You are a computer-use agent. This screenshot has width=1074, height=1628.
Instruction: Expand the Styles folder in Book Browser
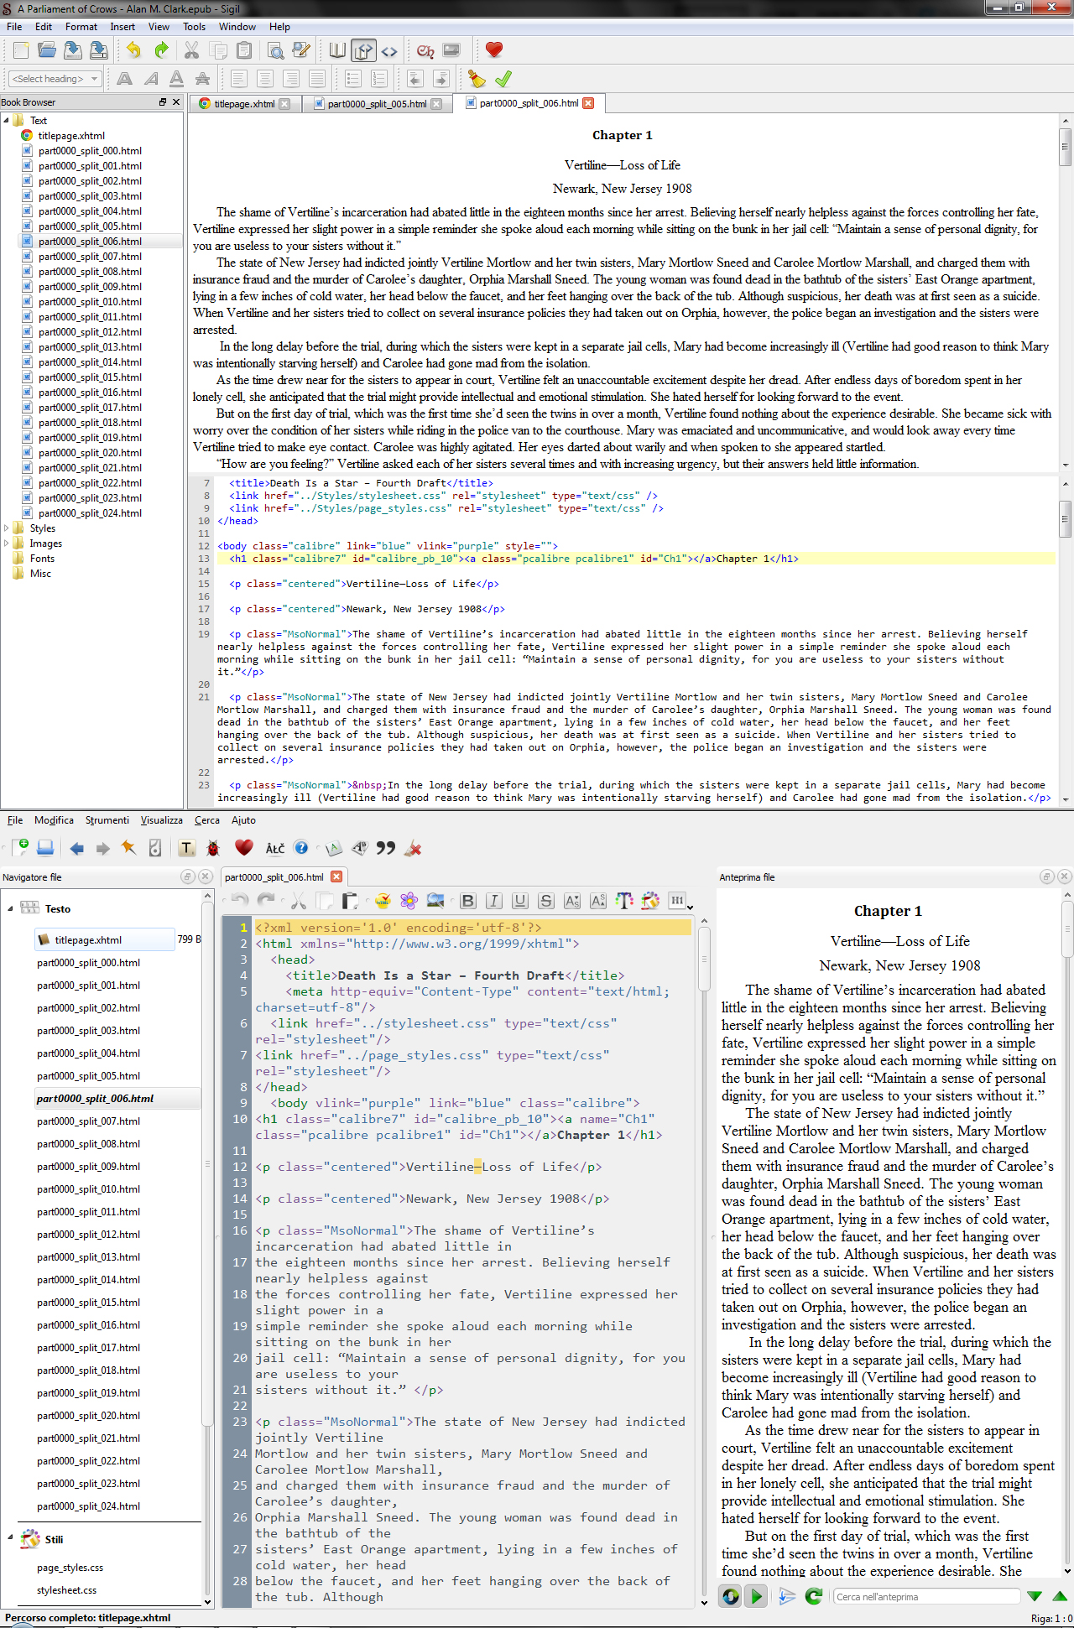coord(7,528)
